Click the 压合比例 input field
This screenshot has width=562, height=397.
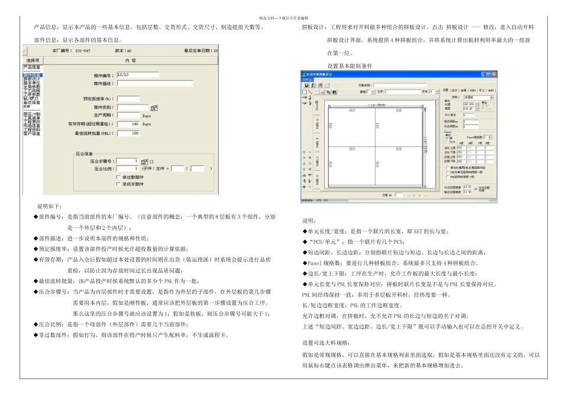coord(127,168)
